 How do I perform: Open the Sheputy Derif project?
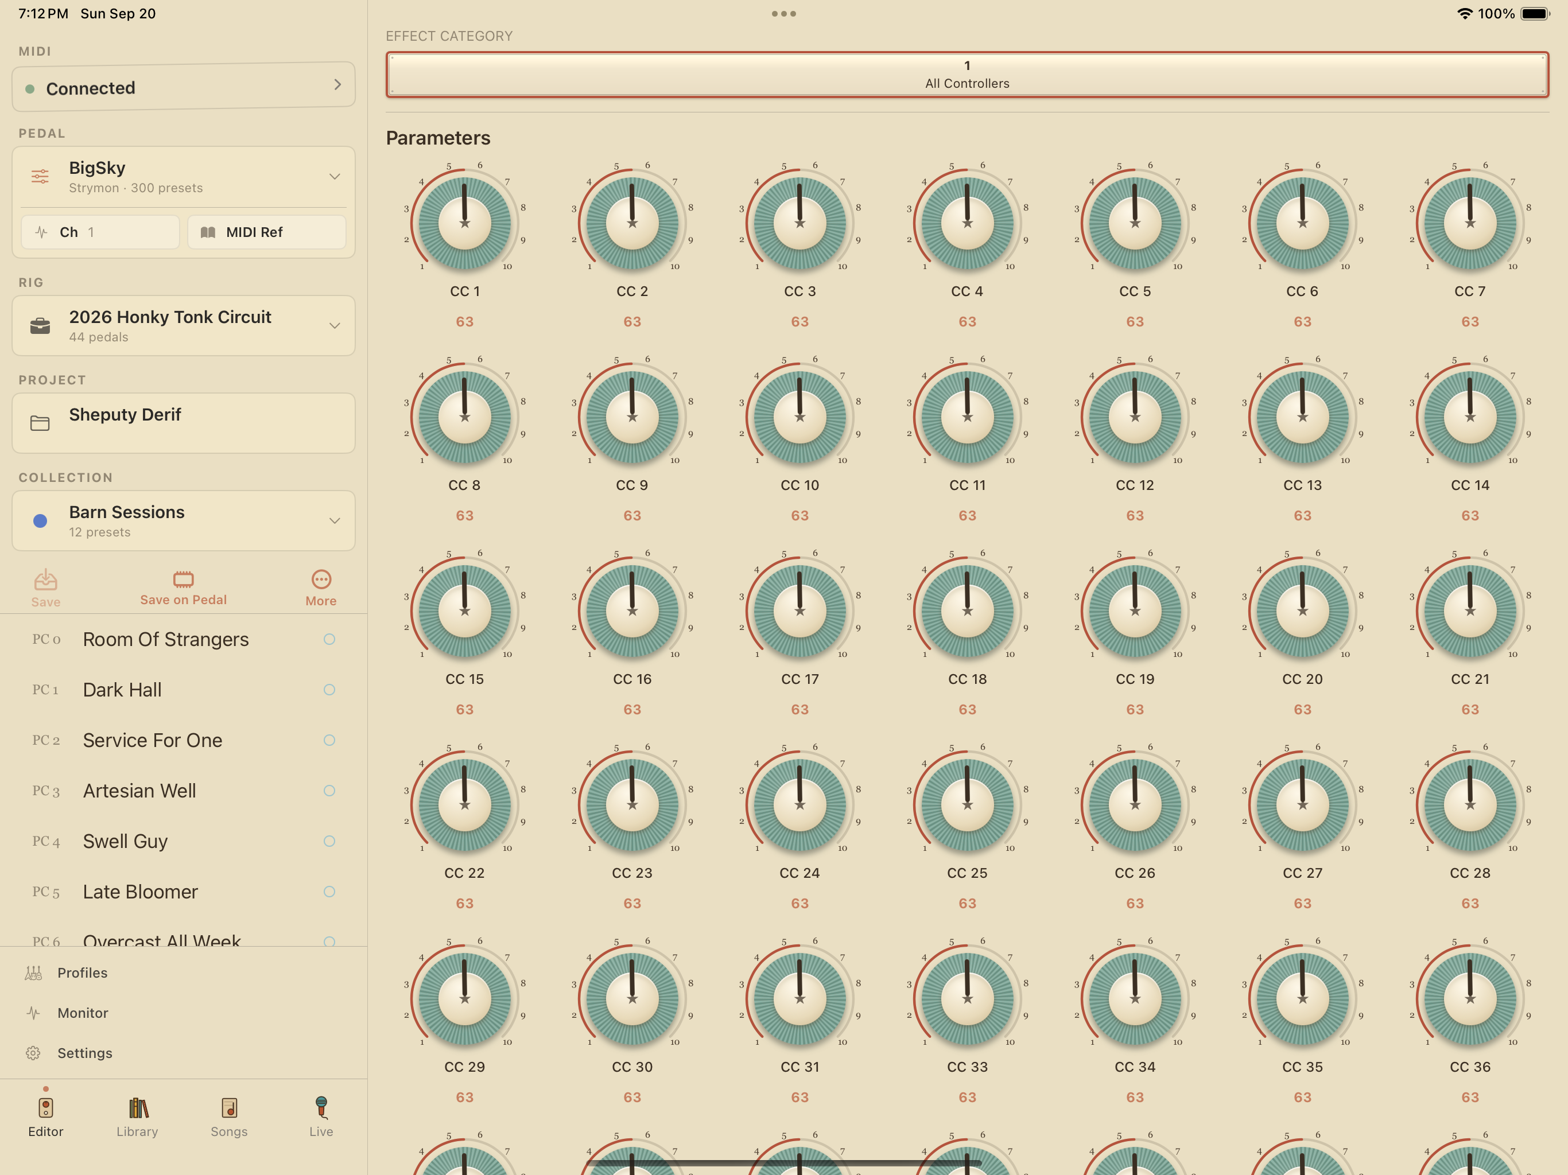[184, 423]
